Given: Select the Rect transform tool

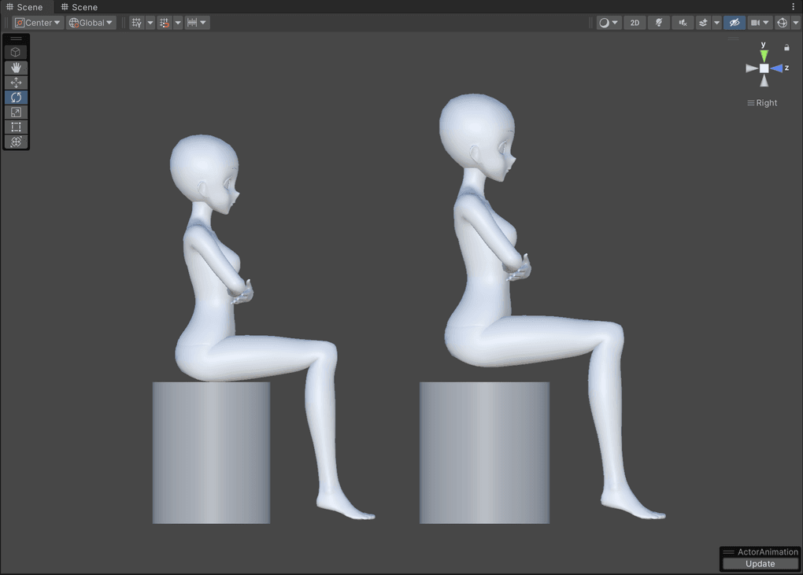Looking at the screenshot, I should coord(16,127).
